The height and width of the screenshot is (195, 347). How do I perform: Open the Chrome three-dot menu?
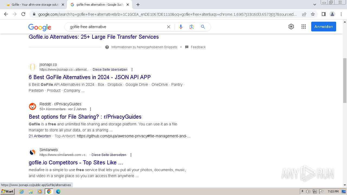341,14
